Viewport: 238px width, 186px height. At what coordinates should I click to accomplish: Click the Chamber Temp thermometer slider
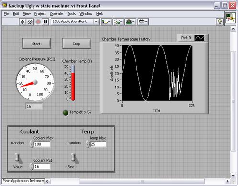[x=73, y=83]
